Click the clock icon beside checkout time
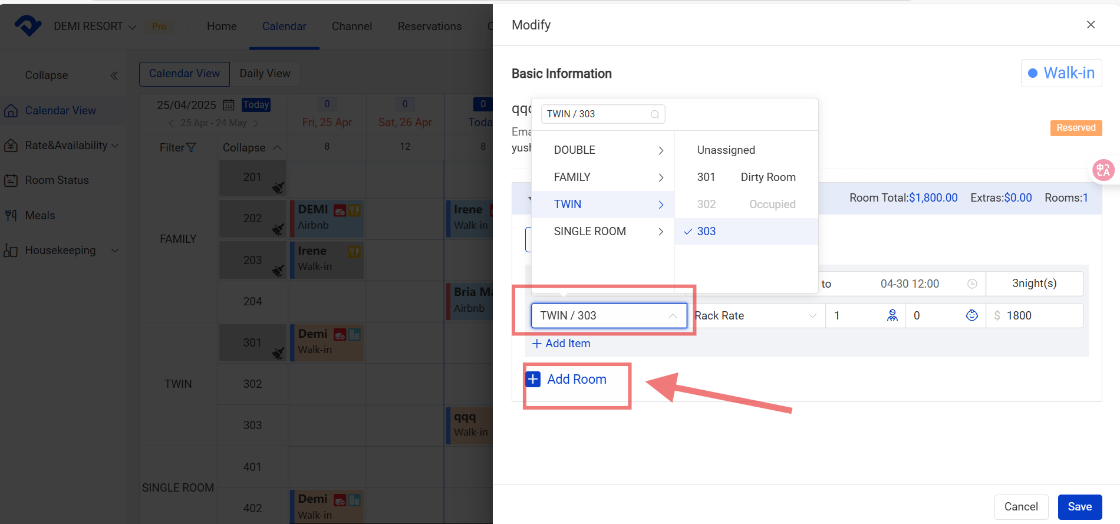Viewport: 1120px width, 524px height. (x=972, y=284)
